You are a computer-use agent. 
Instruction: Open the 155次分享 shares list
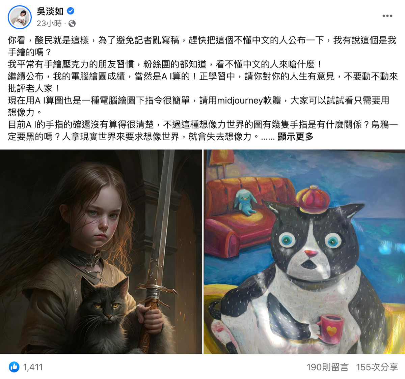(377, 367)
